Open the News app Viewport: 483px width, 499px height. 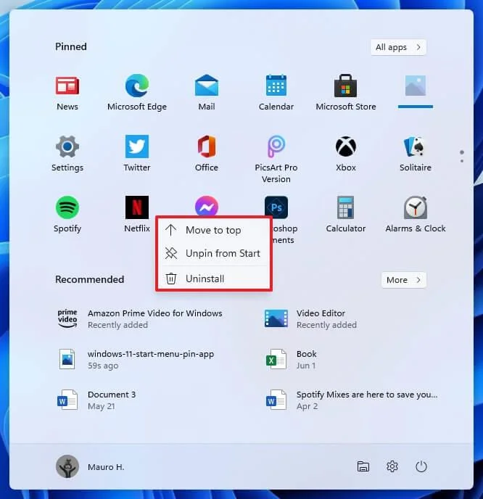click(67, 92)
